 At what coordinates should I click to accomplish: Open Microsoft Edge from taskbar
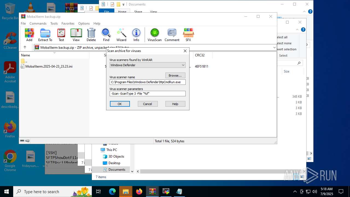pyautogui.click(x=112, y=192)
